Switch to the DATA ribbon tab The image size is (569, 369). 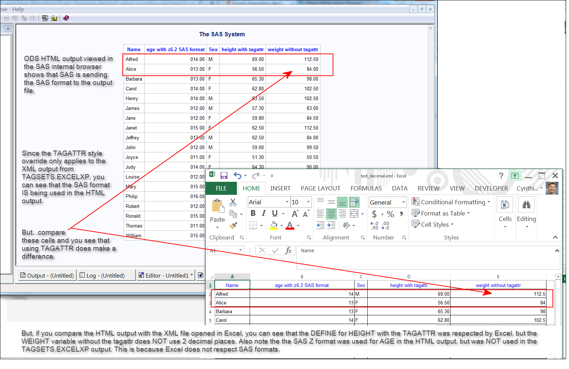[400, 188]
